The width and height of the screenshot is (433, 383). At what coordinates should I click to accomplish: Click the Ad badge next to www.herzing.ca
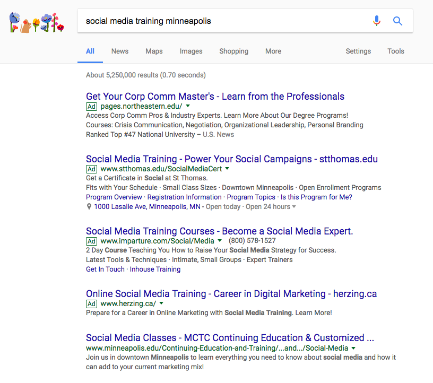click(91, 304)
